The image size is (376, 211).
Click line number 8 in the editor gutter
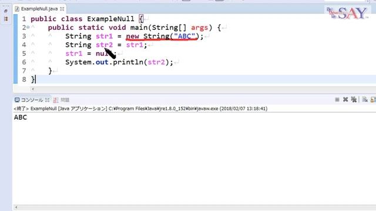pyautogui.click(x=24, y=80)
